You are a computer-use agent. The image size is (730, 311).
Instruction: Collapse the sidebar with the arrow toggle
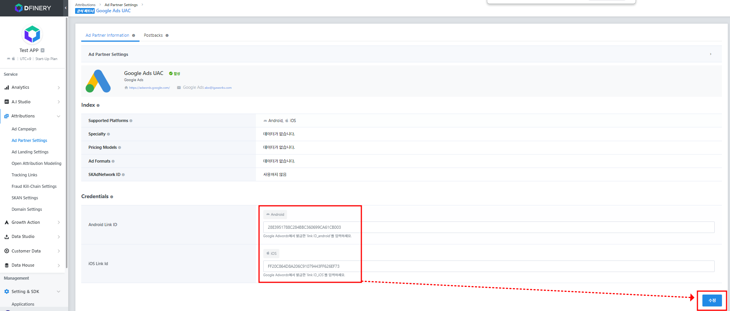66,8
